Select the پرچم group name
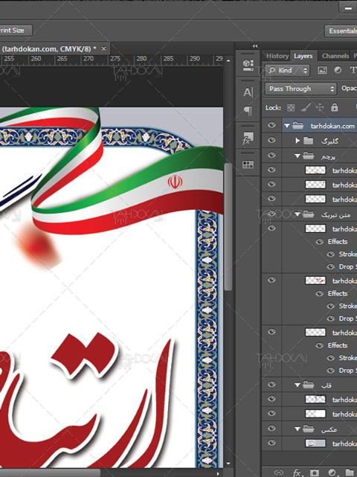 328,156
